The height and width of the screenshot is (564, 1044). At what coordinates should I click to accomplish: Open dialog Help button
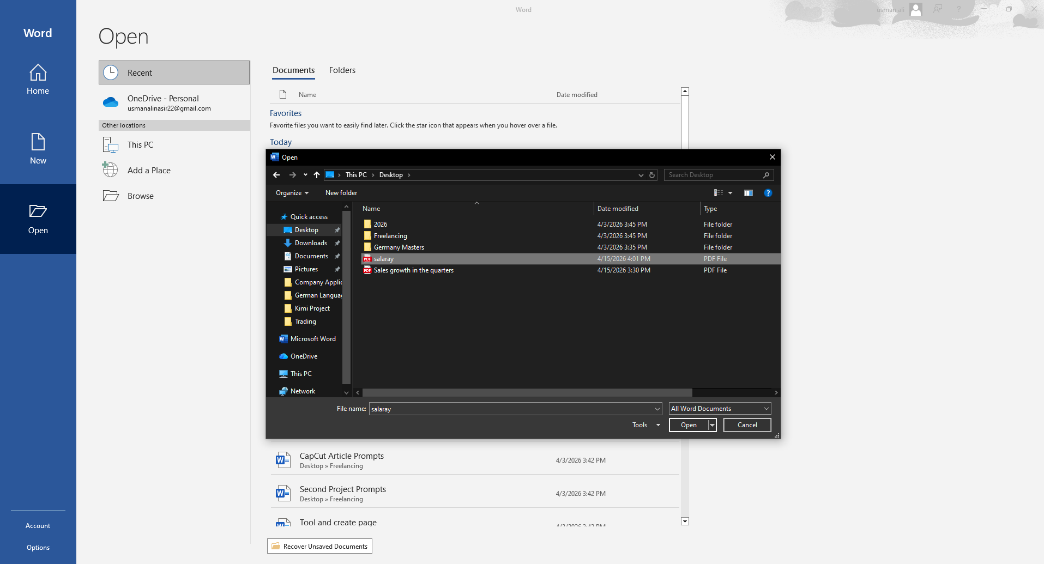click(x=768, y=193)
